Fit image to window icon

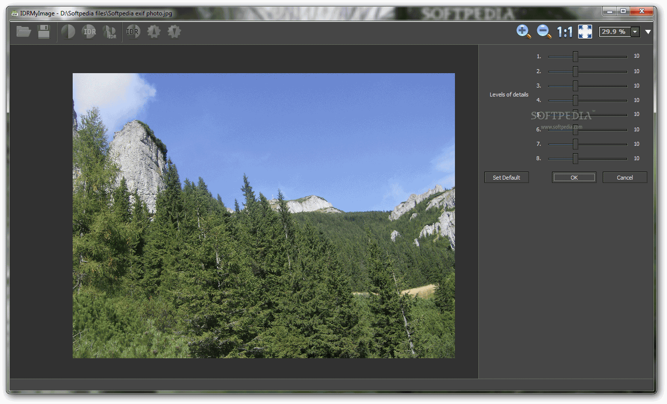tap(585, 32)
